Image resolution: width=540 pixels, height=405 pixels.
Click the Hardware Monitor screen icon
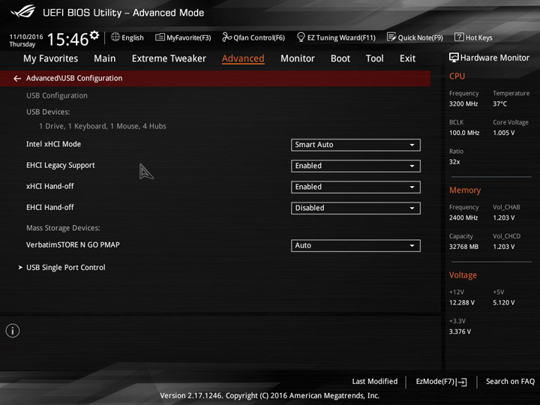coord(454,58)
